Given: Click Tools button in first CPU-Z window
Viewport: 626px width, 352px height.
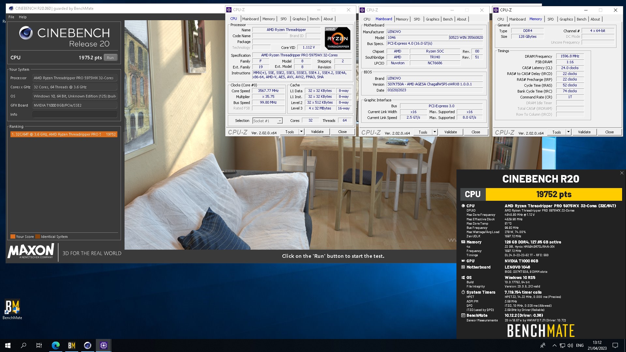Looking at the screenshot, I should [290, 132].
